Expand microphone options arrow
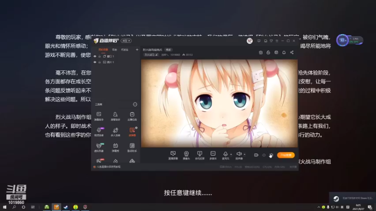 point(231,154)
